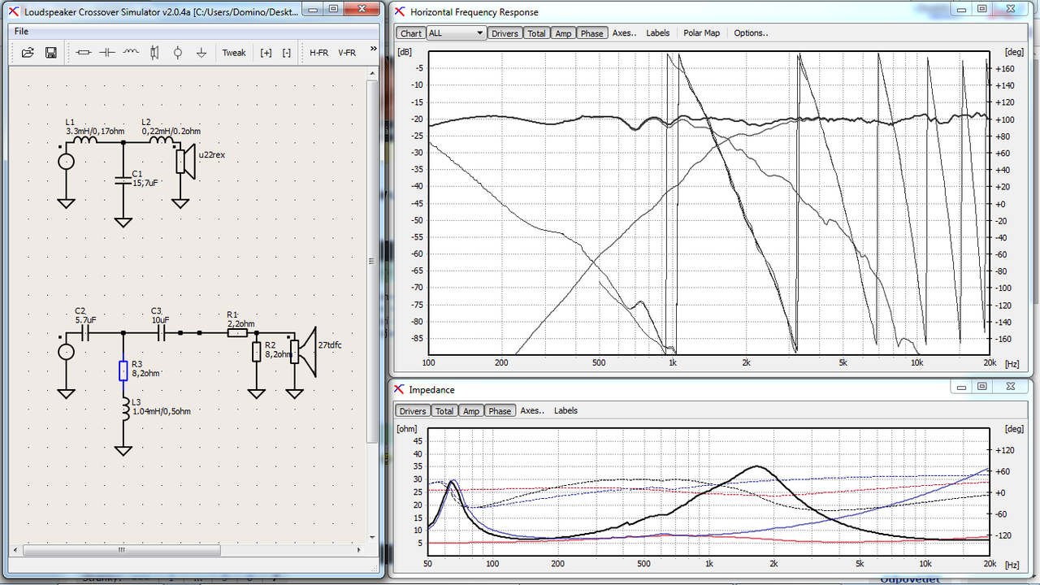Screen dimensions: 1040x585
Task: Open the Polar Map view
Action: pos(701,33)
